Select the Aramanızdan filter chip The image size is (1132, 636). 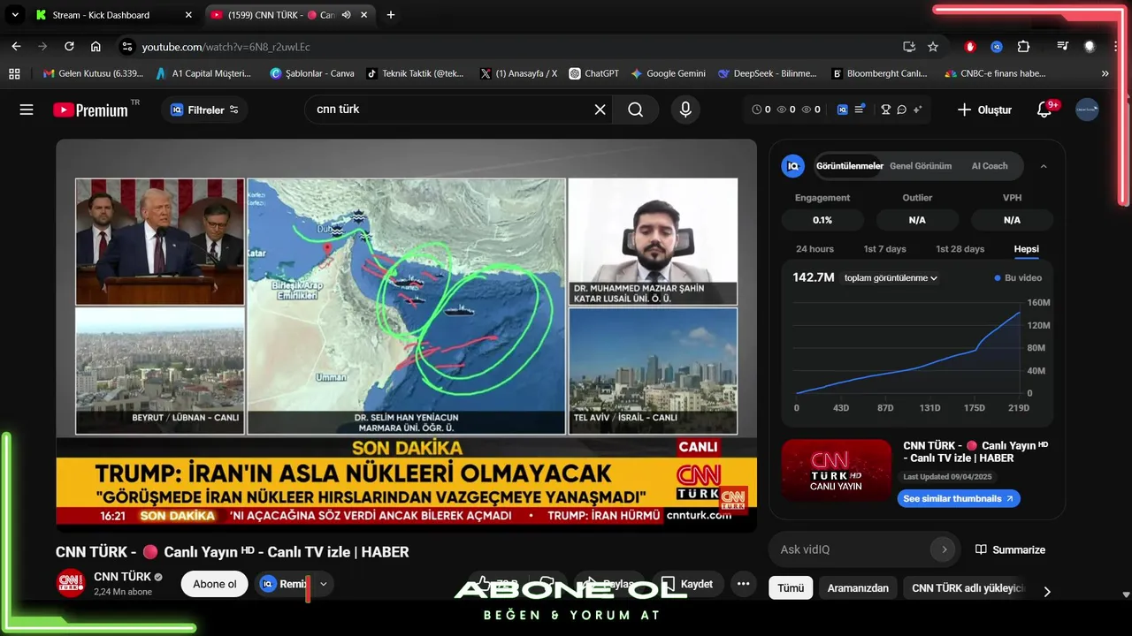[858, 587]
